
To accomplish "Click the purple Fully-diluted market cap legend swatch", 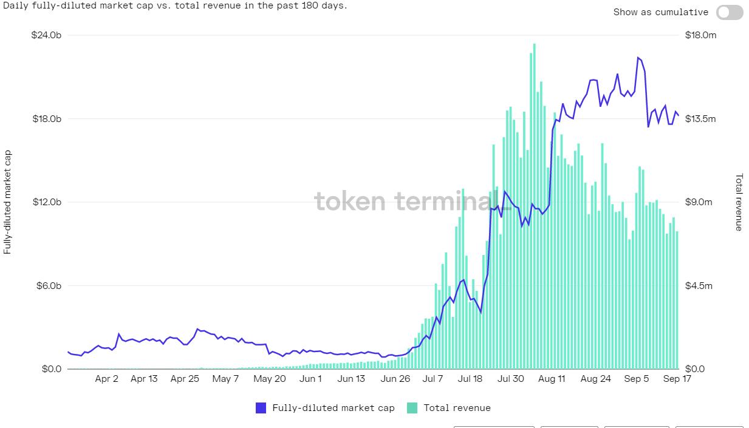I will (261, 408).
